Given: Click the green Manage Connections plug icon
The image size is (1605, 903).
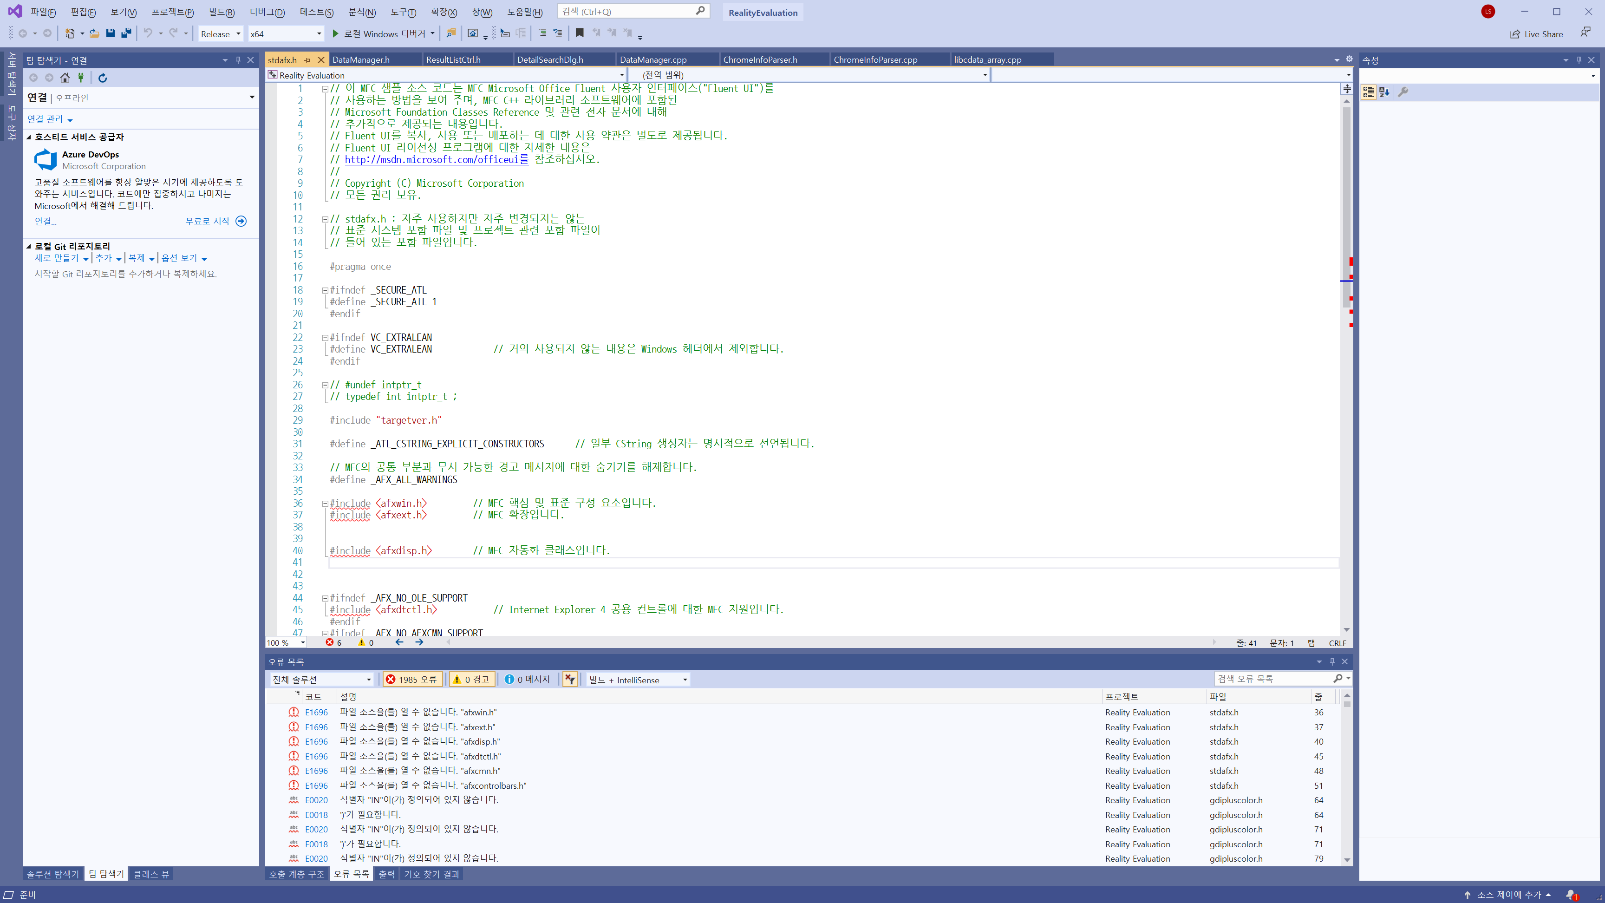Looking at the screenshot, I should tap(80, 78).
